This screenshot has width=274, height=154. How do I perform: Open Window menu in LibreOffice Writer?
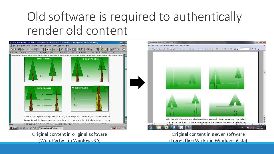182,45
